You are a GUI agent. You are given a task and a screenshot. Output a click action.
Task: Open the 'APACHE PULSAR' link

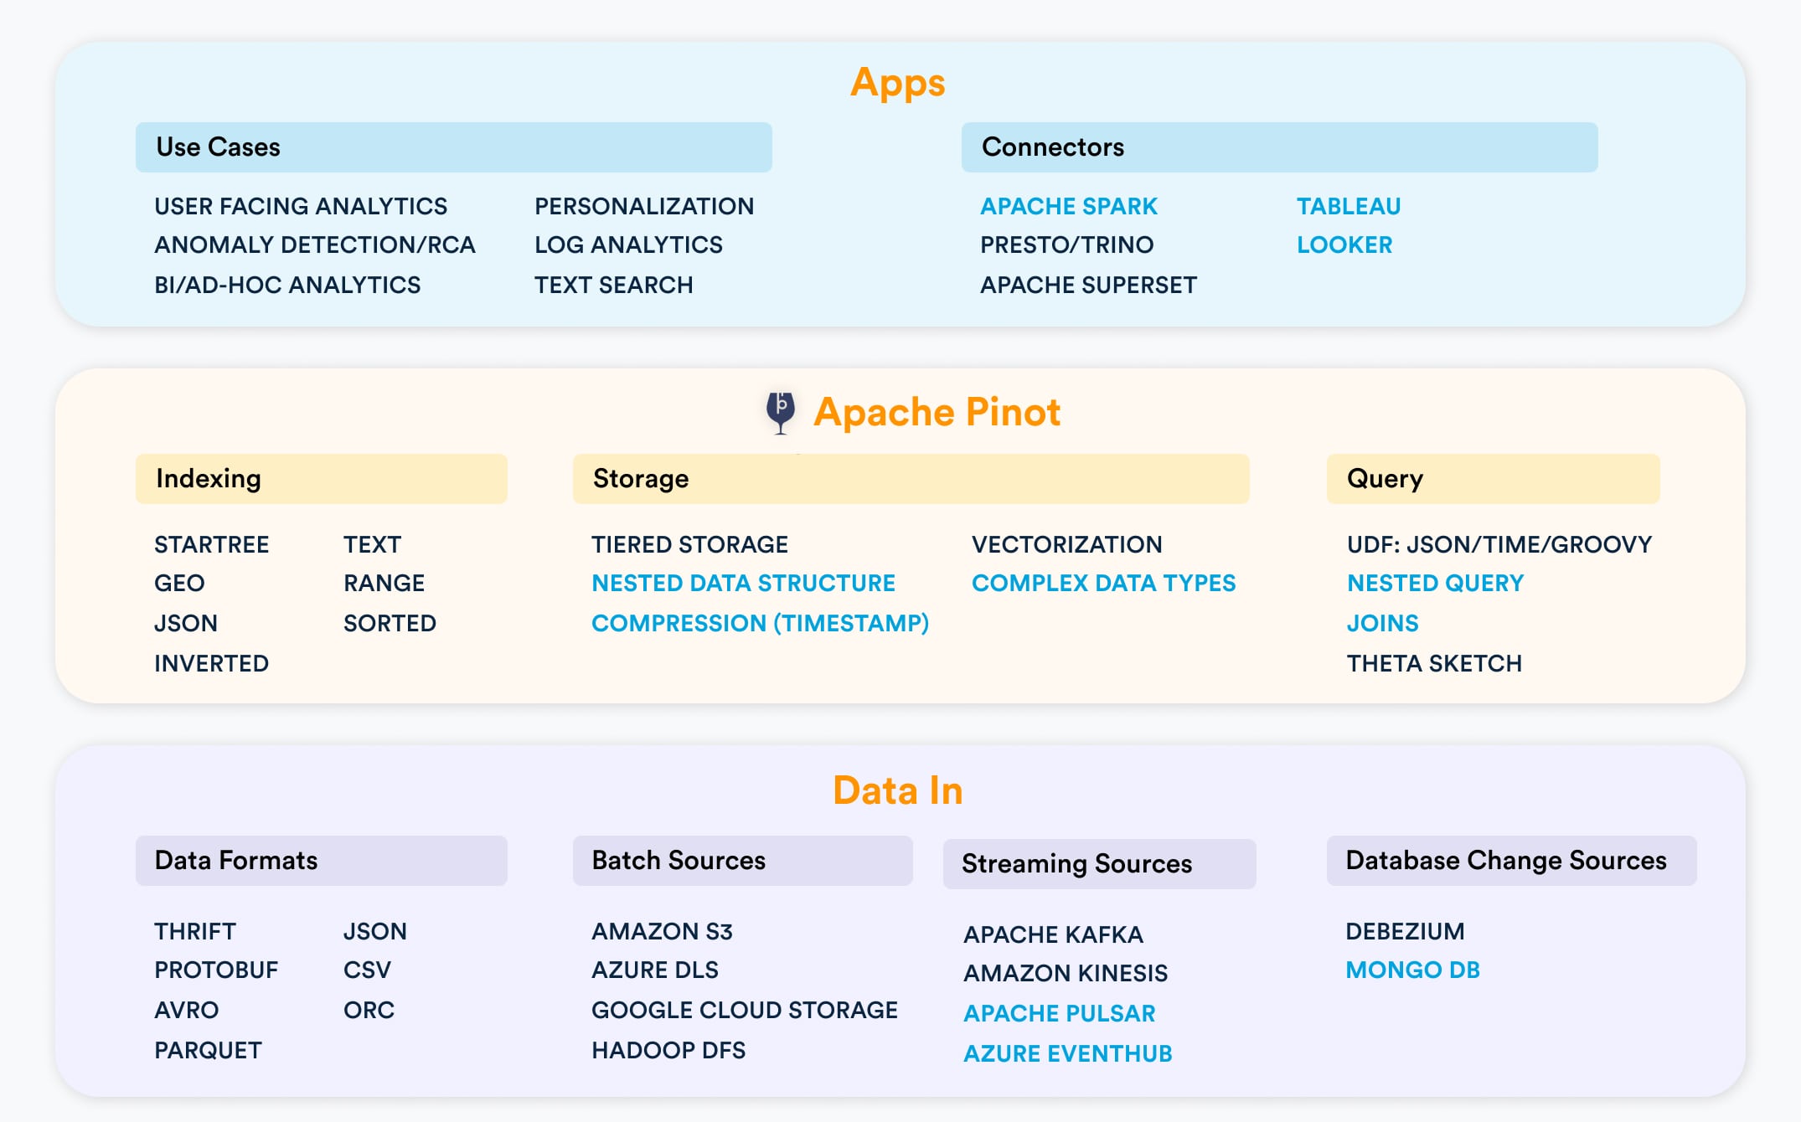1059,1013
